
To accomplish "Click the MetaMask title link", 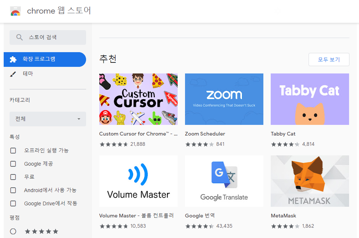I will (x=284, y=216).
